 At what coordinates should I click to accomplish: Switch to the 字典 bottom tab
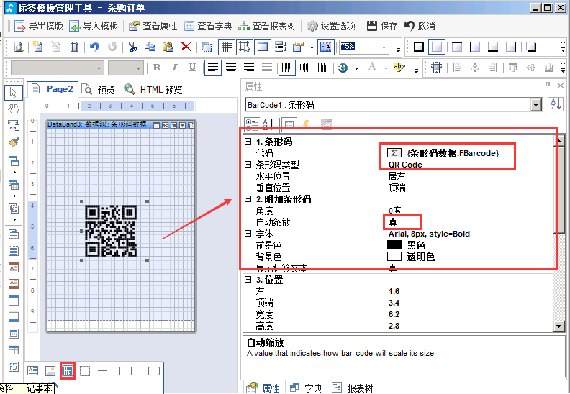[305, 388]
